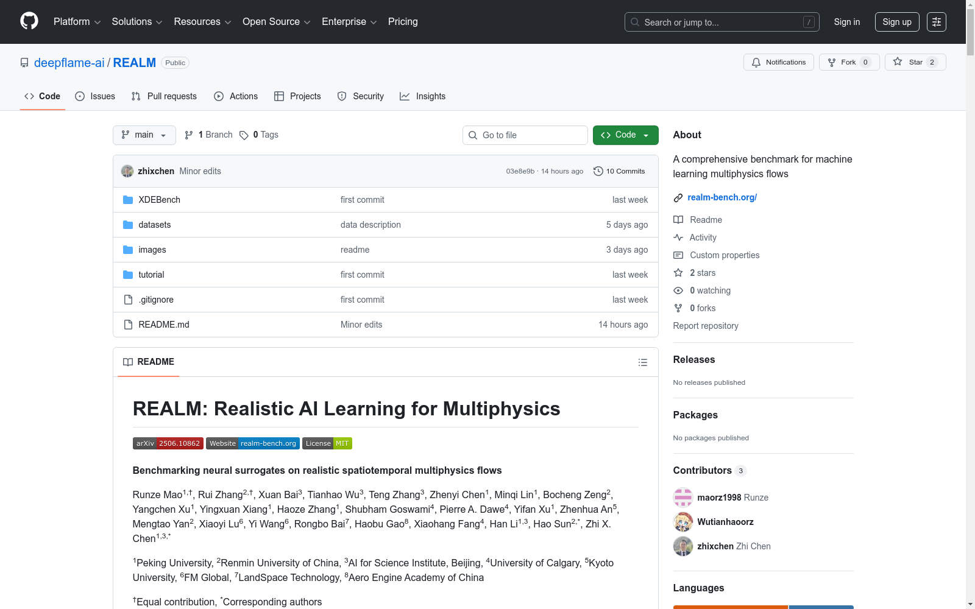Click maorz1998 contributor avatar
Screen dimensions: 975x609
click(x=683, y=498)
